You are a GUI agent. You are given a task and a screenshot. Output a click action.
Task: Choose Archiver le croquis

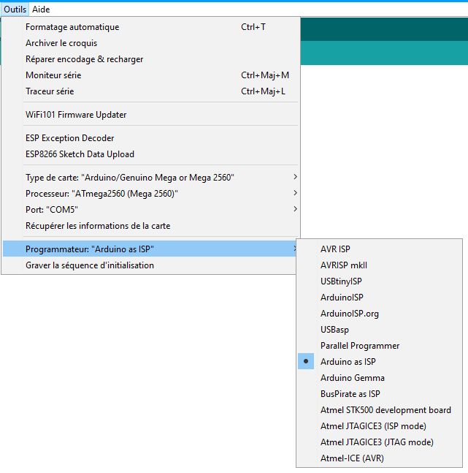[x=150, y=43]
